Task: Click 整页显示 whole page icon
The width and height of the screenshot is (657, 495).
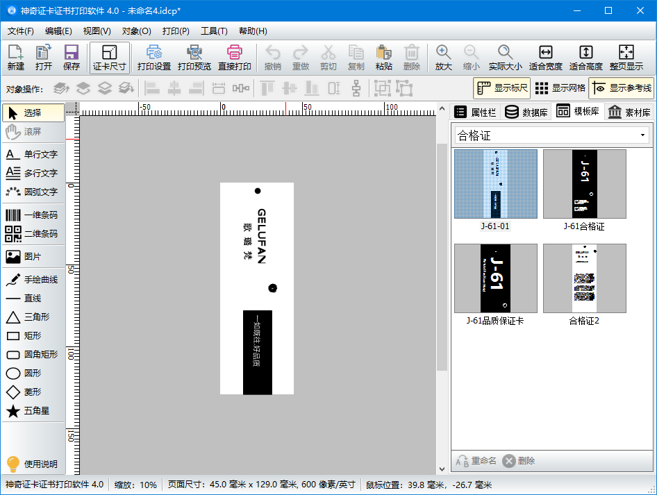Action: 626,58
